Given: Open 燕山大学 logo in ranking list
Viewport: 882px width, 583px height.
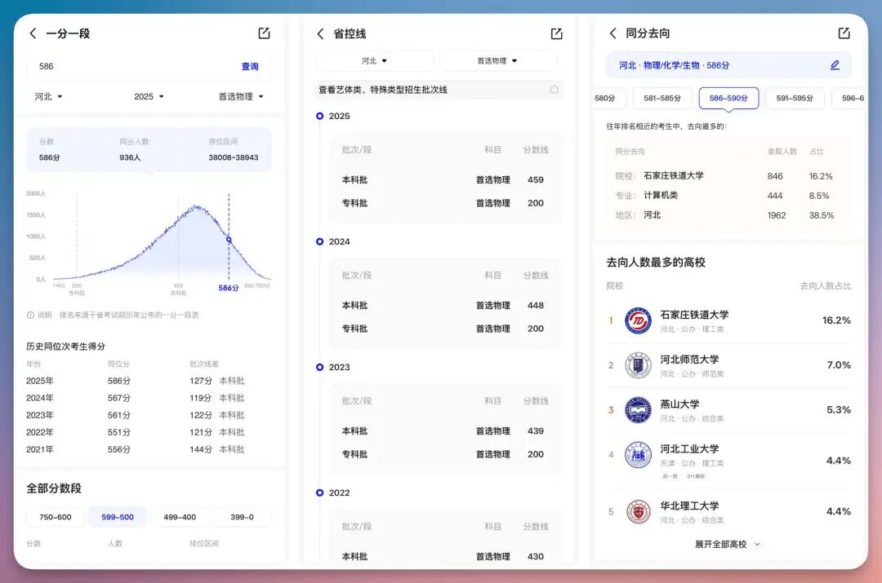Looking at the screenshot, I should 638,410.
